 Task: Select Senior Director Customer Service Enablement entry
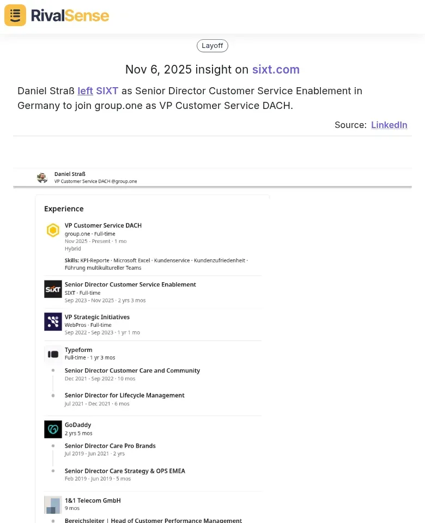point(130,284)
